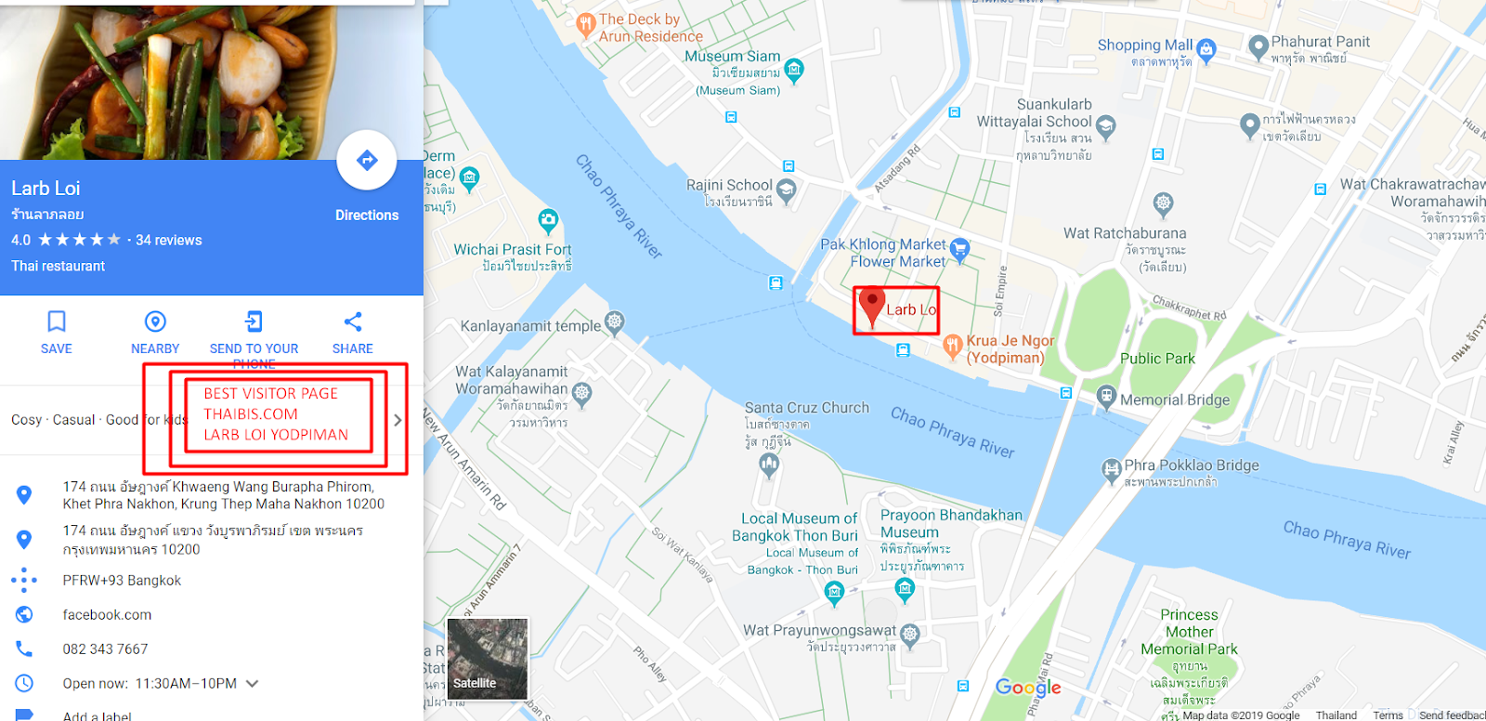Viewport: 1486px width, 721px height.
Task: Open Pak Khlong Market shopping marker
Action: (x=960, y=249)
